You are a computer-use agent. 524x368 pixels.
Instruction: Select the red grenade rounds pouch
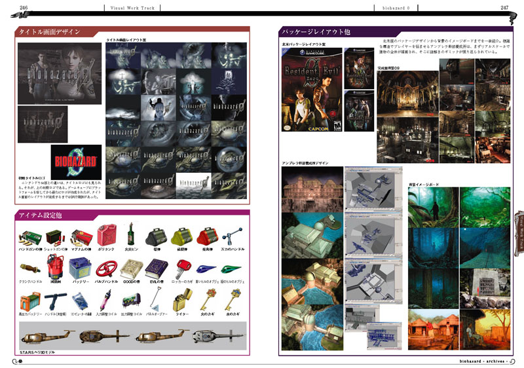pyautogui.click(x=207, y=237)
